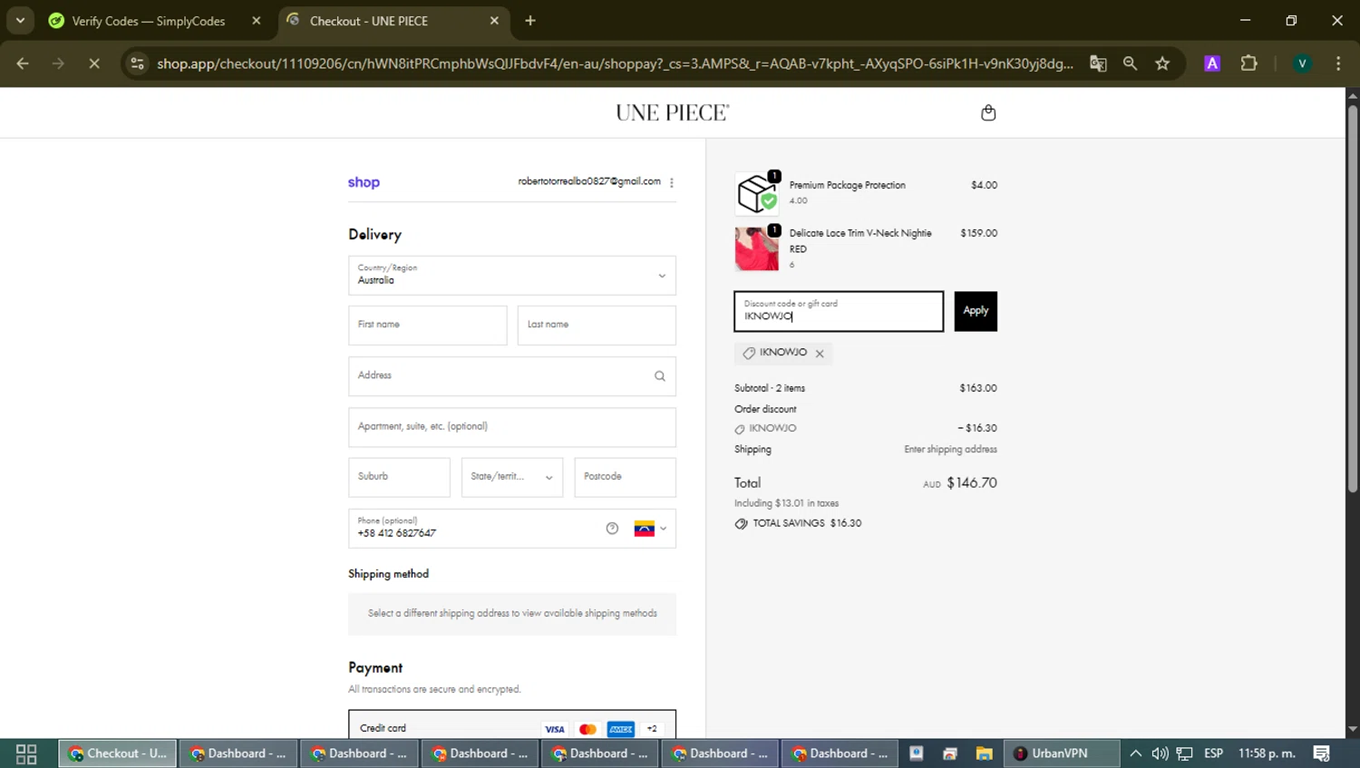Image resolution: width=1360 pixels, height=768 pixels.
Task: Click the Visa card icon
Action: (x=555, y=729)
